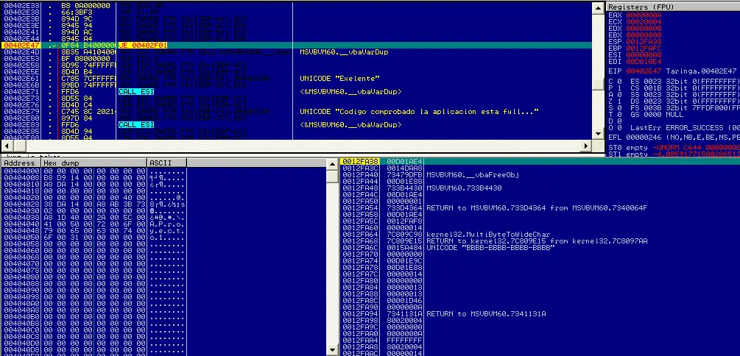This screenshot has width=740, height=356.
Task: Select the ESI register value
Action: coord(644,54)
